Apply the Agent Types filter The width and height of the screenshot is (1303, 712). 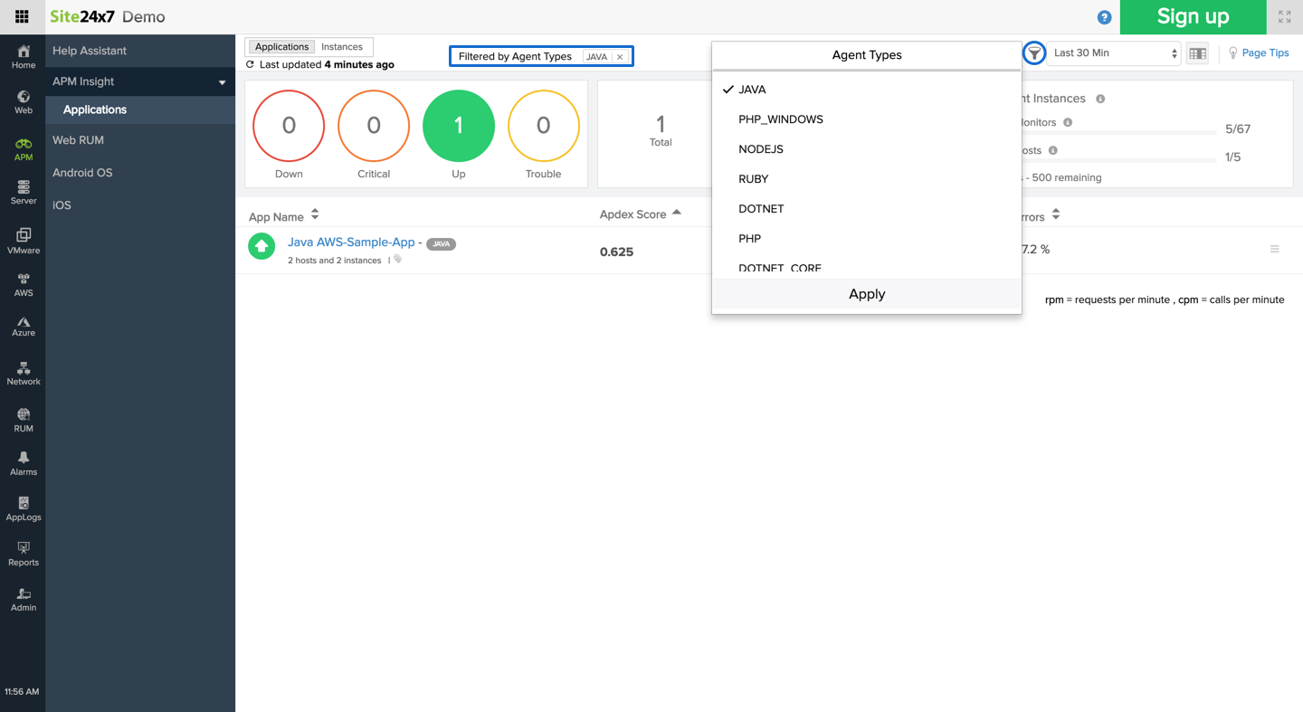tap(867, 294)
